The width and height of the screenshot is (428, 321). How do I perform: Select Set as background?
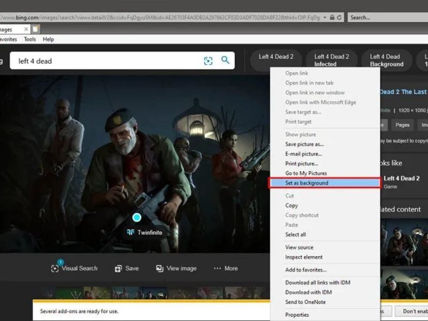point(325,183)
